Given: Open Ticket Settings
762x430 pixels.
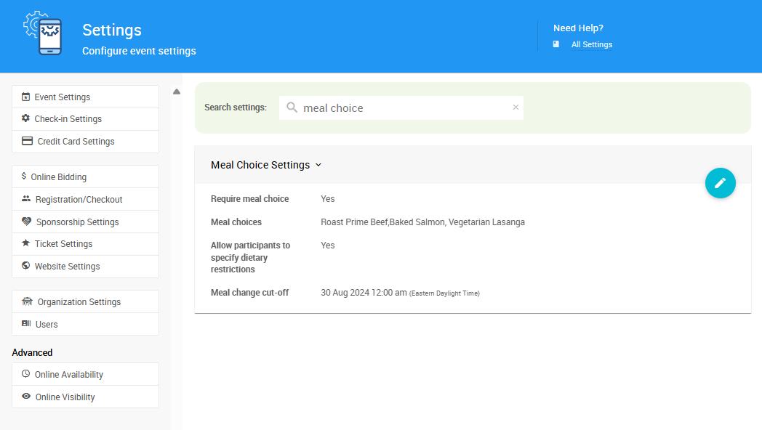Looking at the screenshot, I should [63, 244].
